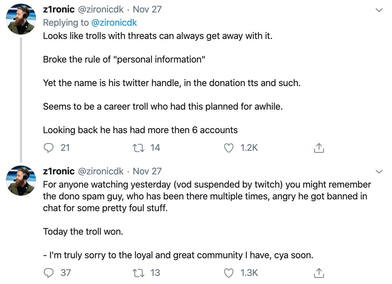Open tweet text starting "Today the troll won"
Viewport: 392px width, 284px height.
click(x=83, y=232)
